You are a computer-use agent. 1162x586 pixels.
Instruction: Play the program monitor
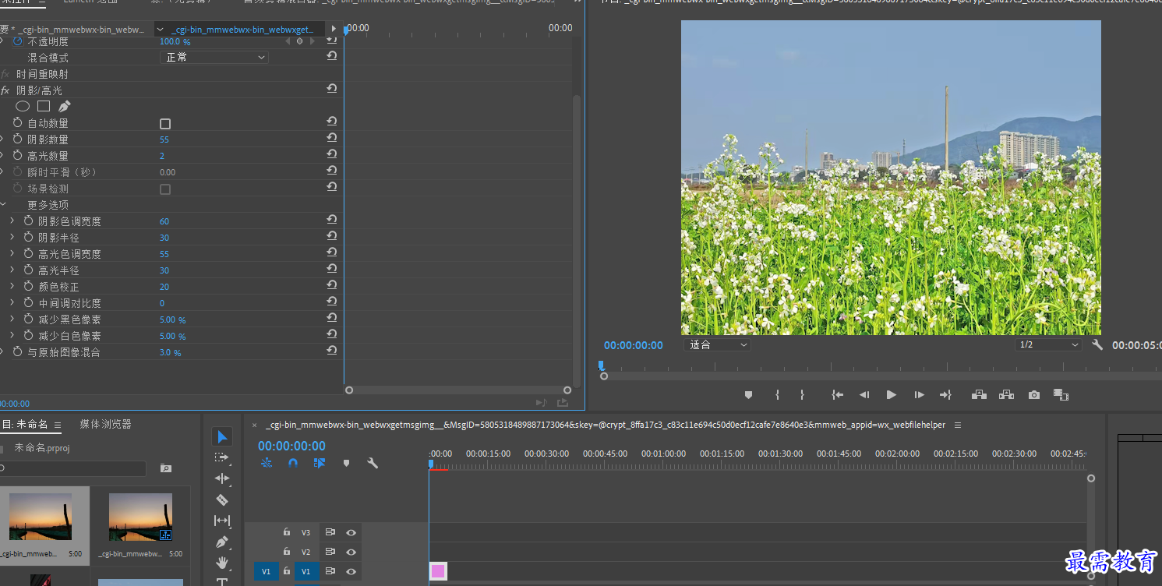click(891, 395)
